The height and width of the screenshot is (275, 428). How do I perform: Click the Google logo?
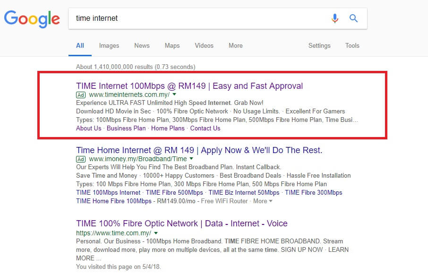32,19
